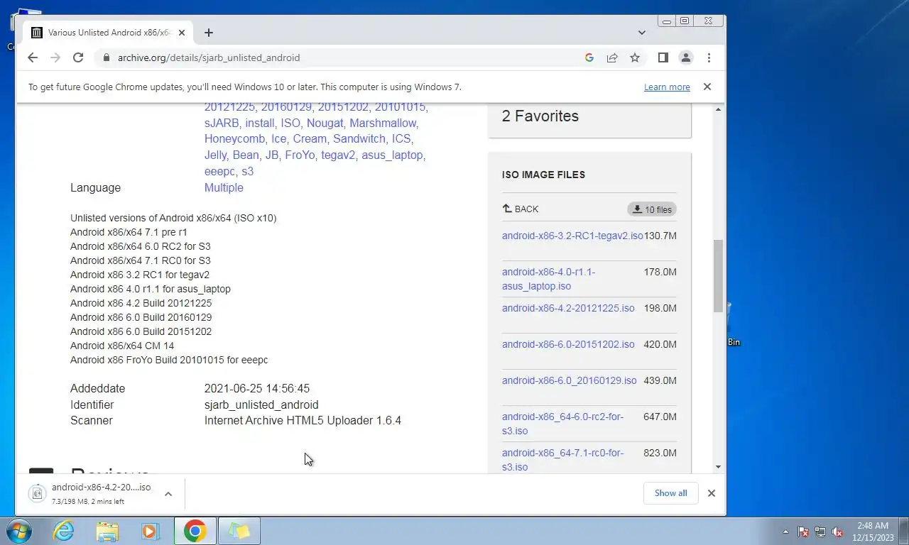Image resolution: width=909 pixels, height=545 pixels.
Task: Open the Marshmallow tag link
Action: pos(383,123)
